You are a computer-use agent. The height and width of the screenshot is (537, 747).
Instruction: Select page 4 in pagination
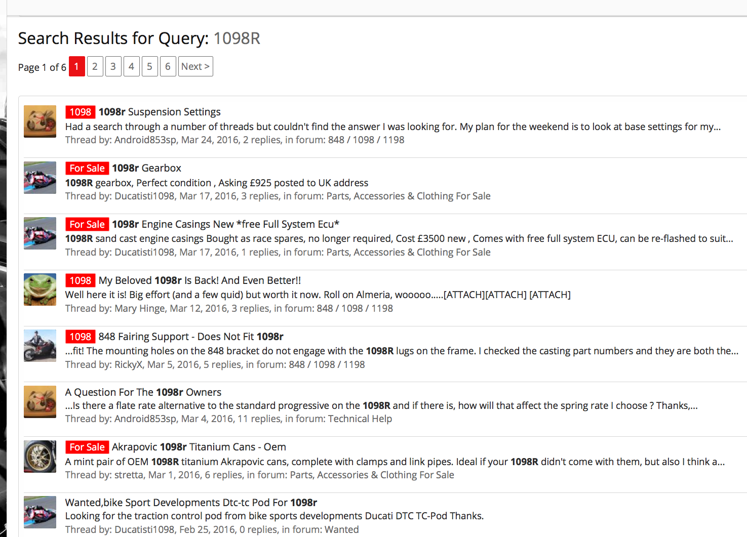click(x=131, y=66)
